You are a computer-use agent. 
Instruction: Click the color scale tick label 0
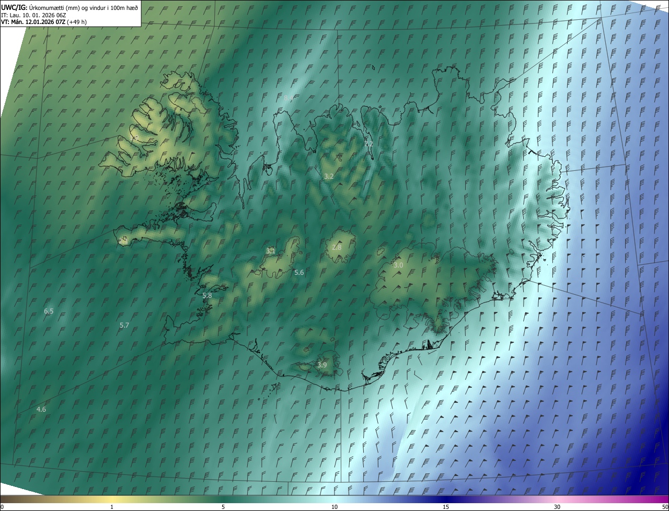2,507
